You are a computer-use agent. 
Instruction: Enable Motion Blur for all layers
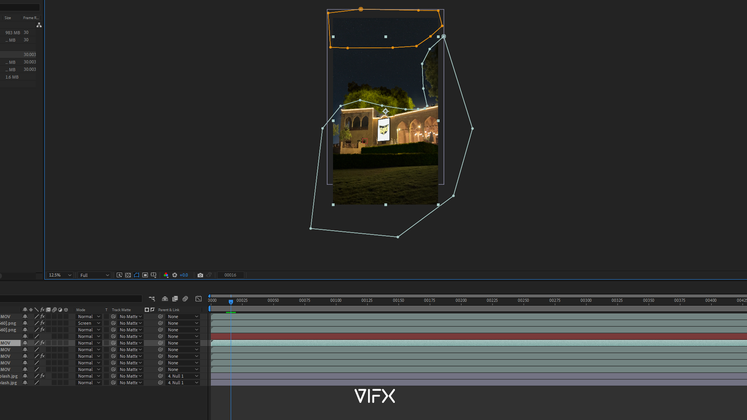185,299
